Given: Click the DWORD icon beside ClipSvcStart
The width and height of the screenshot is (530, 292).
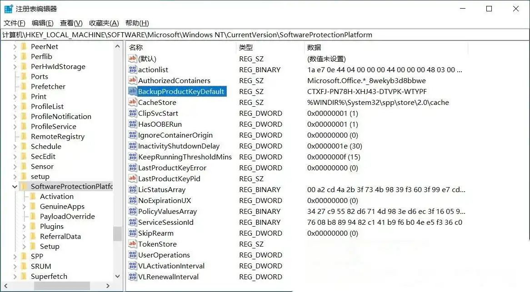Looking at the screenshot, I should pyautogui.click(x=133, y=113).
